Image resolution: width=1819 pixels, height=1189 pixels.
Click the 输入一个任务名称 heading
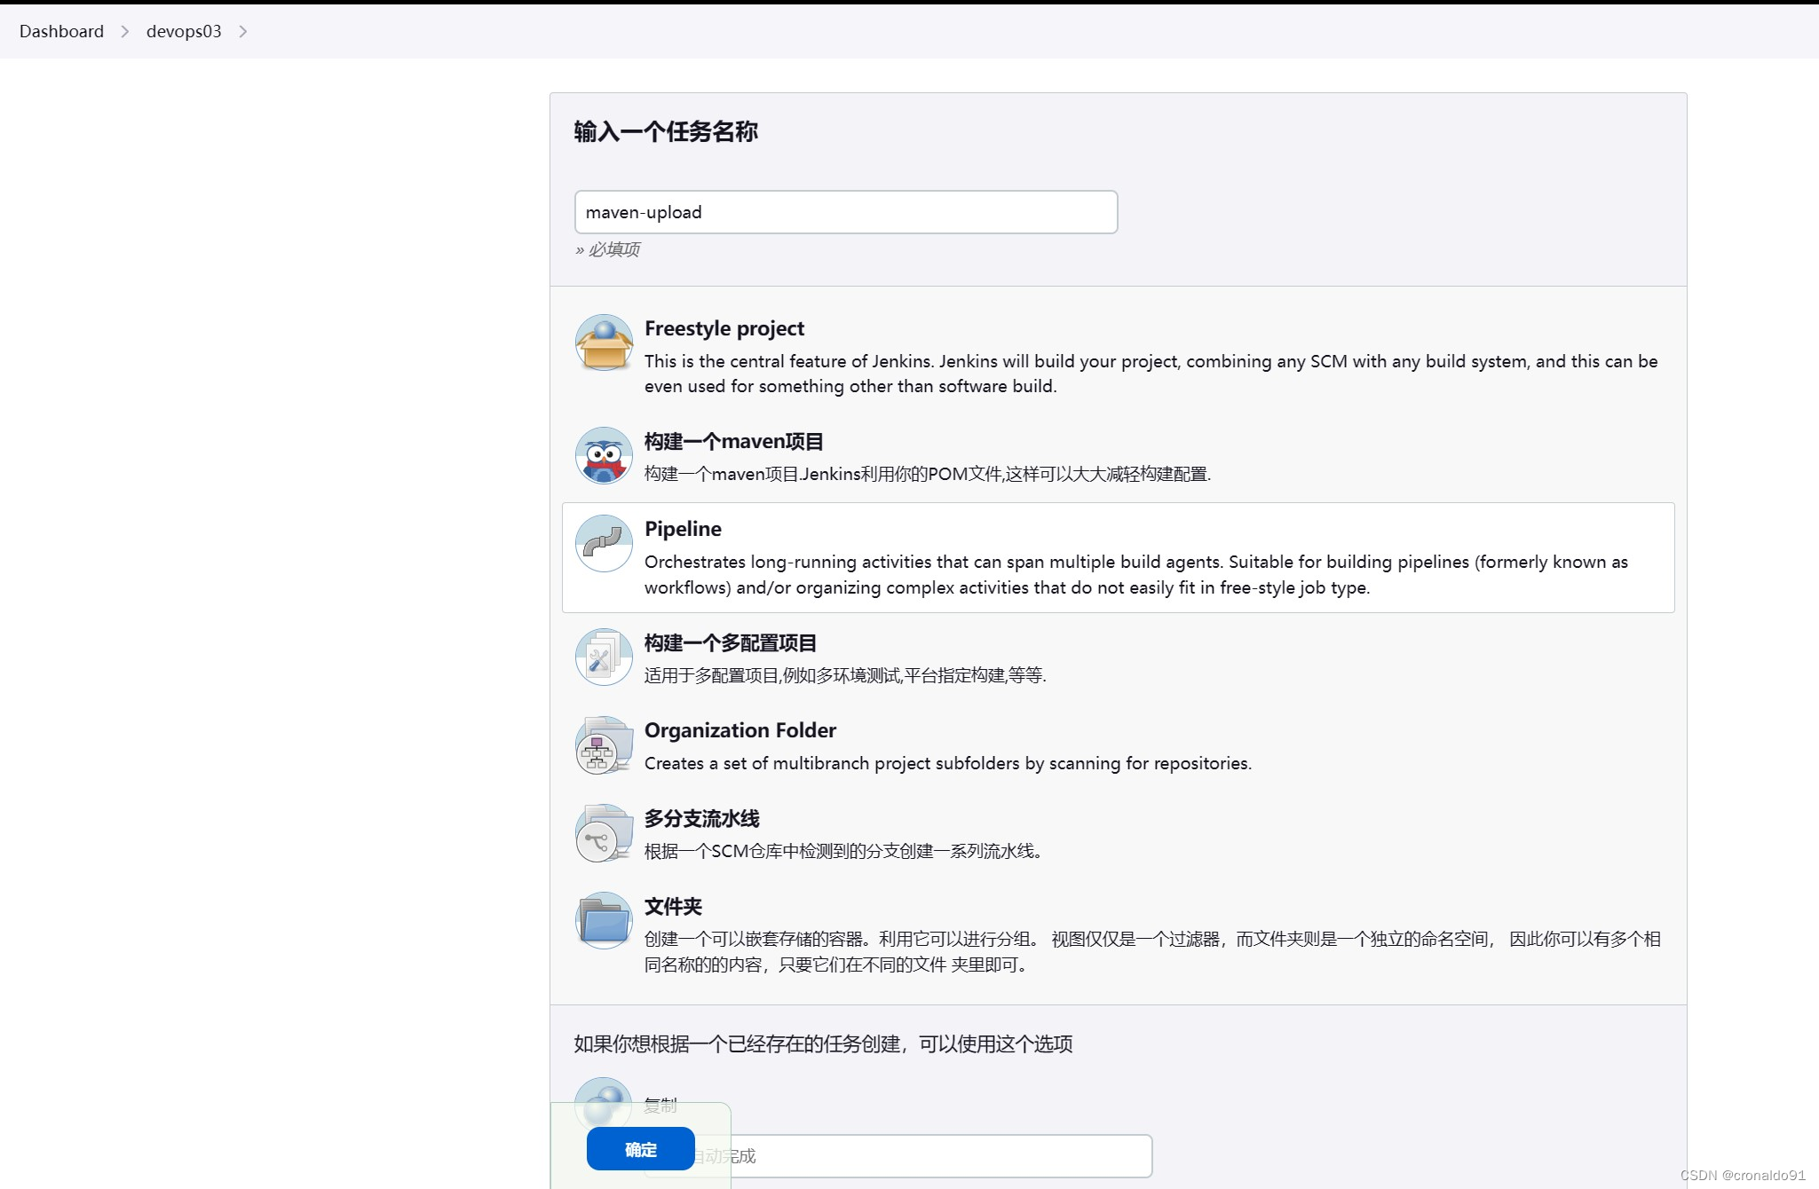point(666,131)
